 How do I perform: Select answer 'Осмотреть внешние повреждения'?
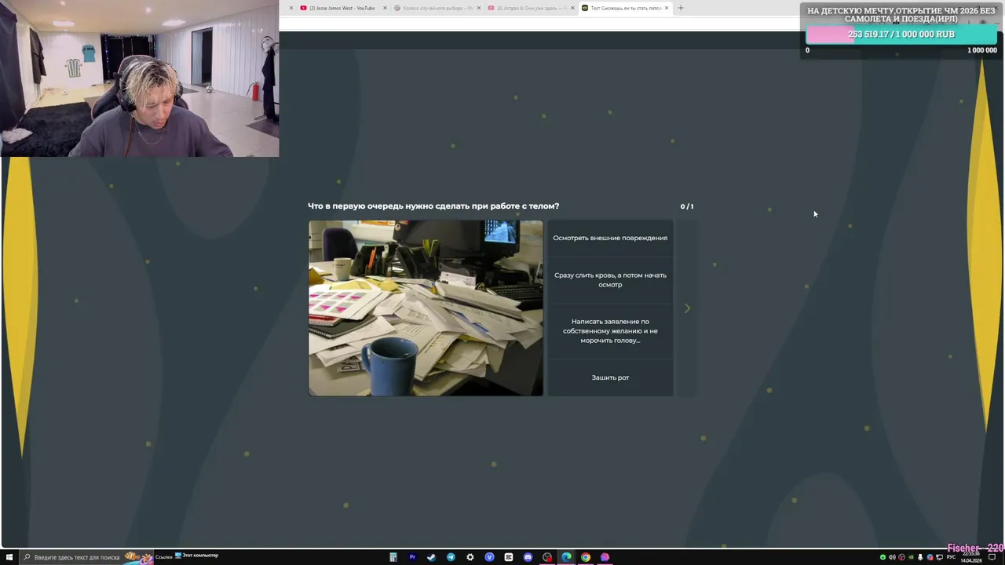tap(610, 238)
